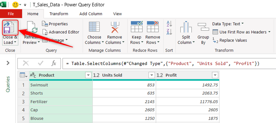Expand the Choose Columns dropdown label
This screenshot has width=276, height=123.
coord(94,40)
